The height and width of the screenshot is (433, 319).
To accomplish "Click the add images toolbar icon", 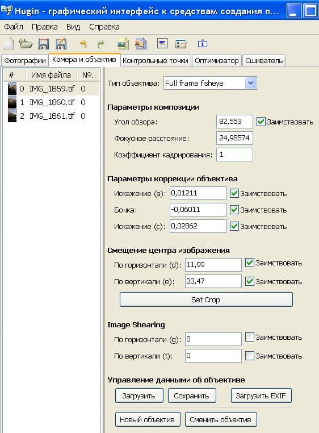I will coord(123,44).
